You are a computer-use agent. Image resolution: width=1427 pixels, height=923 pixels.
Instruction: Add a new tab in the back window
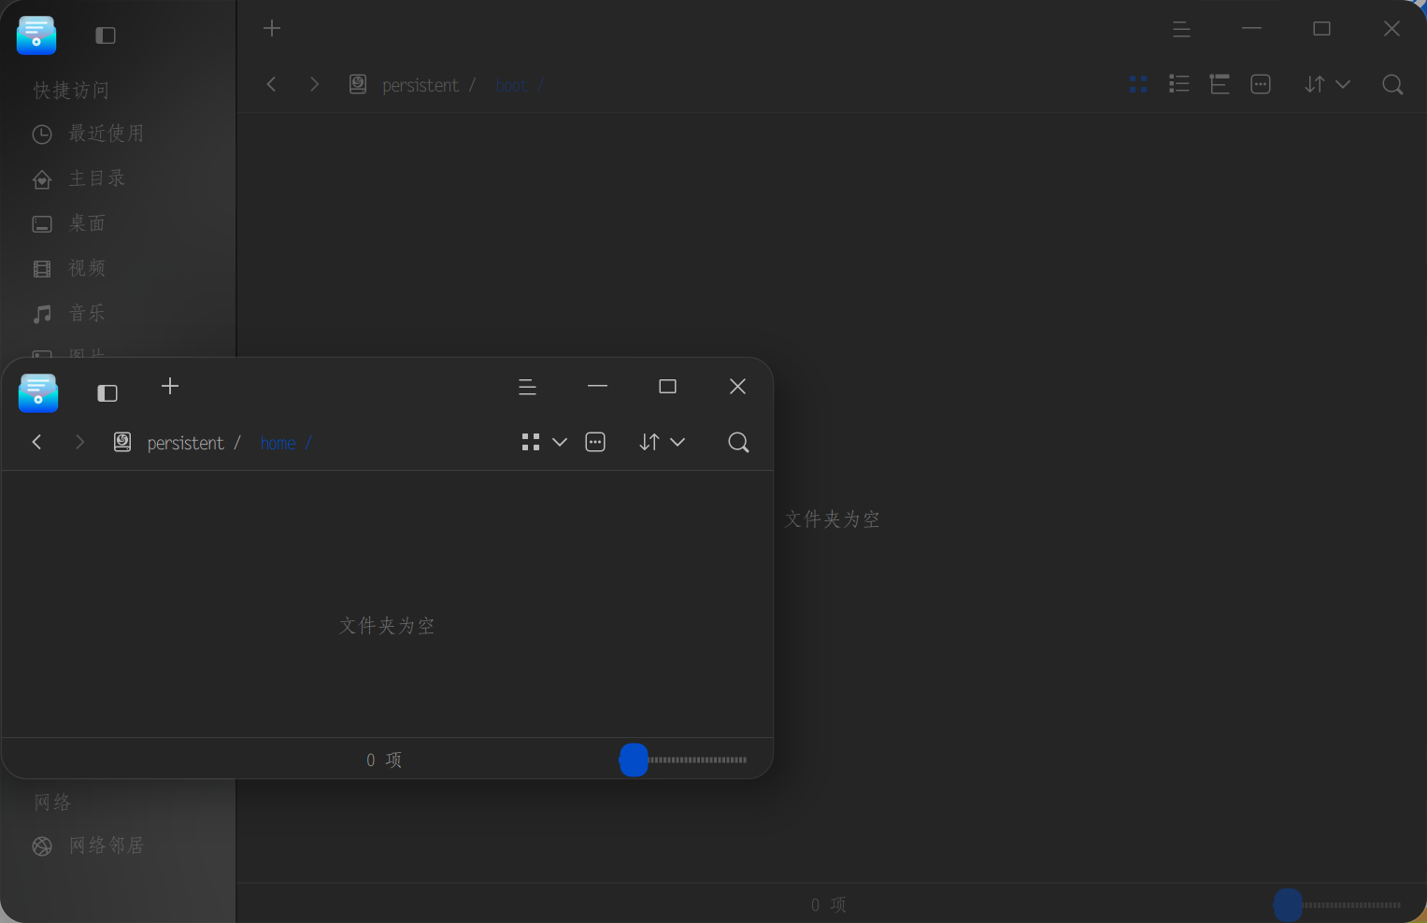pyautogui.click(x=272, y=29)
